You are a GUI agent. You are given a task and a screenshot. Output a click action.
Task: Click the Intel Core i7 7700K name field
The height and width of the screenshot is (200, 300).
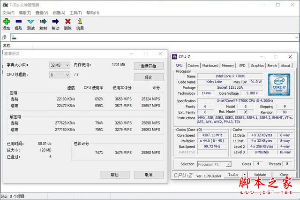pos(230,76)
